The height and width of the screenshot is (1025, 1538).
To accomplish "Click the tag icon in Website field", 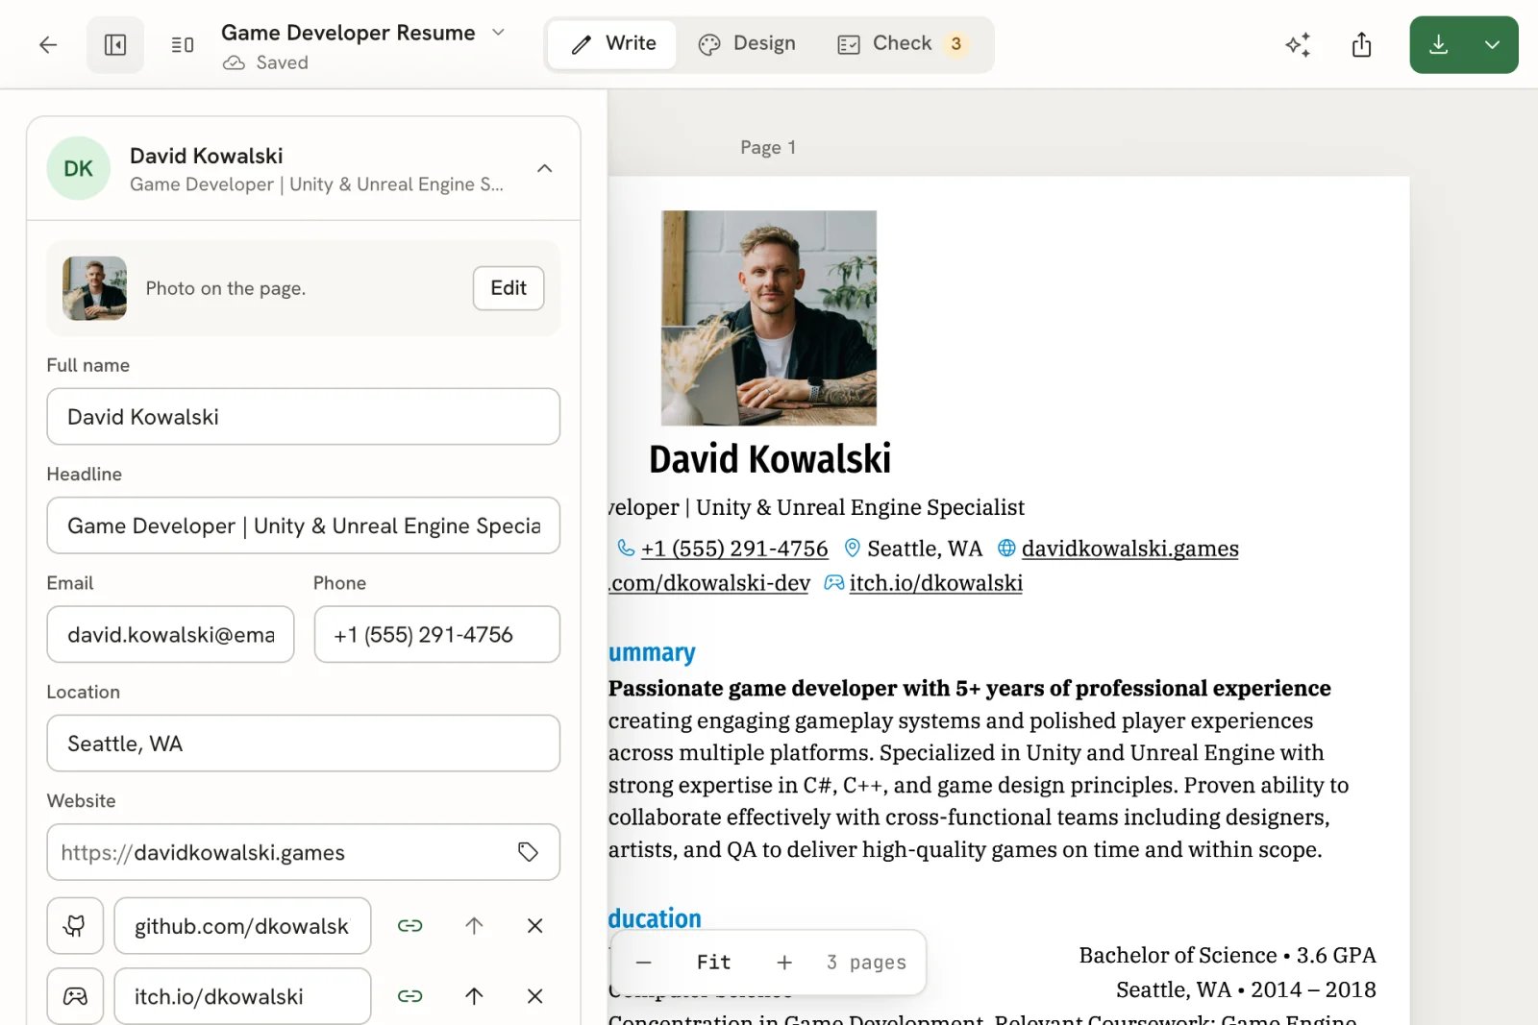I will click(x=528, y=852).
